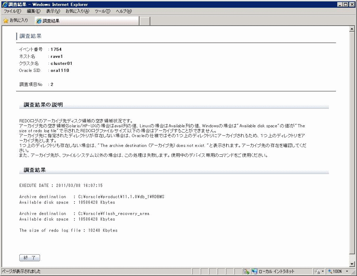This screenshot has height=276, width=357.
Task: Click the ローカル イントラネット zone text
Action: click(x=277, y=271)
